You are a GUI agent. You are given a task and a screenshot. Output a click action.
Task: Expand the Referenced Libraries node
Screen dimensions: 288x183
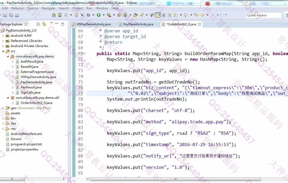click(x=3, y=41)
